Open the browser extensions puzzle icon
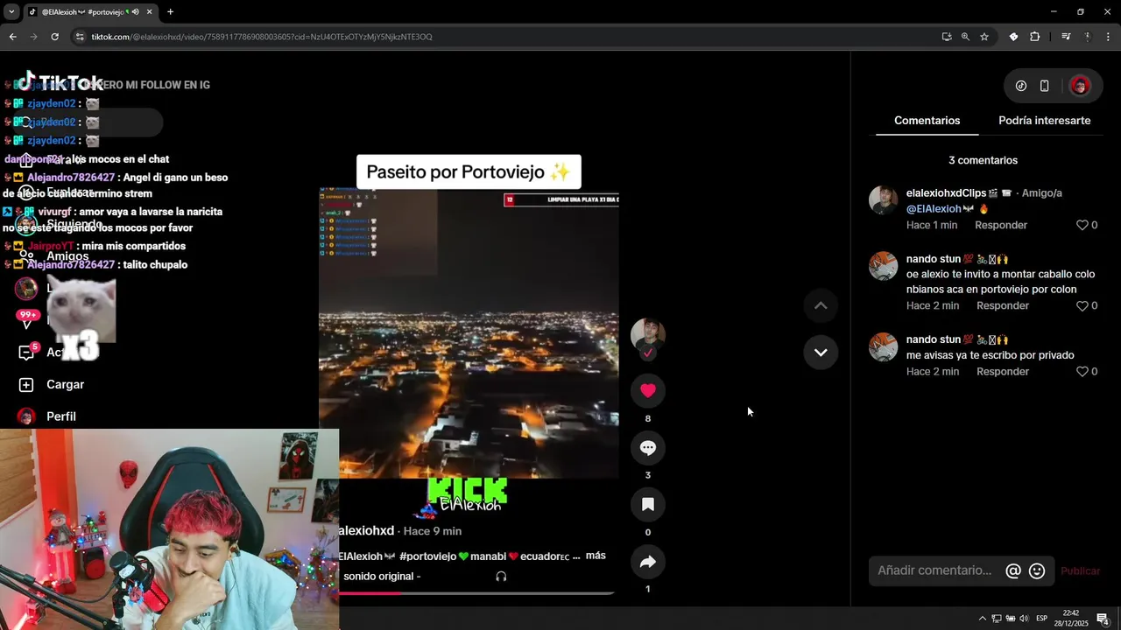1121x630 pixels. 1035,37
